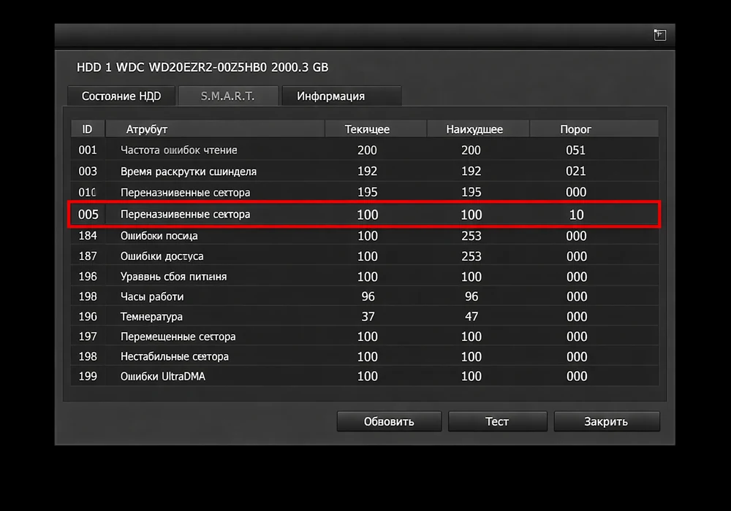The height and width of the screenshot is (511, 731).
Task: Switch to the Состояние HDD tab
Action: click(121, 96)
